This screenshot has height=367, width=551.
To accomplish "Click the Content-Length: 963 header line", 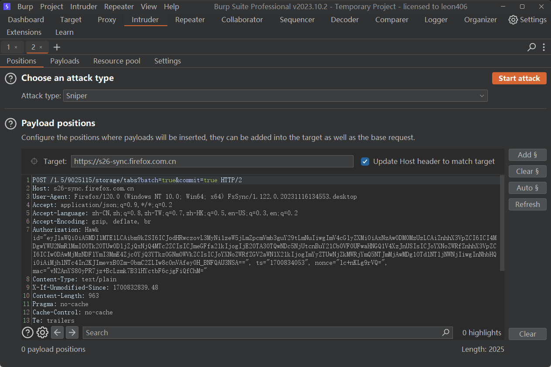I will pos(66,296).
